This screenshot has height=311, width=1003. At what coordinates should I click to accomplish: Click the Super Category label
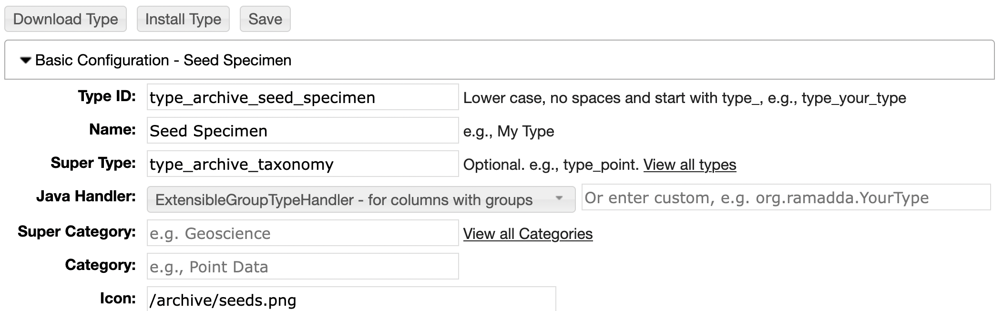click(x=77, y=231)
